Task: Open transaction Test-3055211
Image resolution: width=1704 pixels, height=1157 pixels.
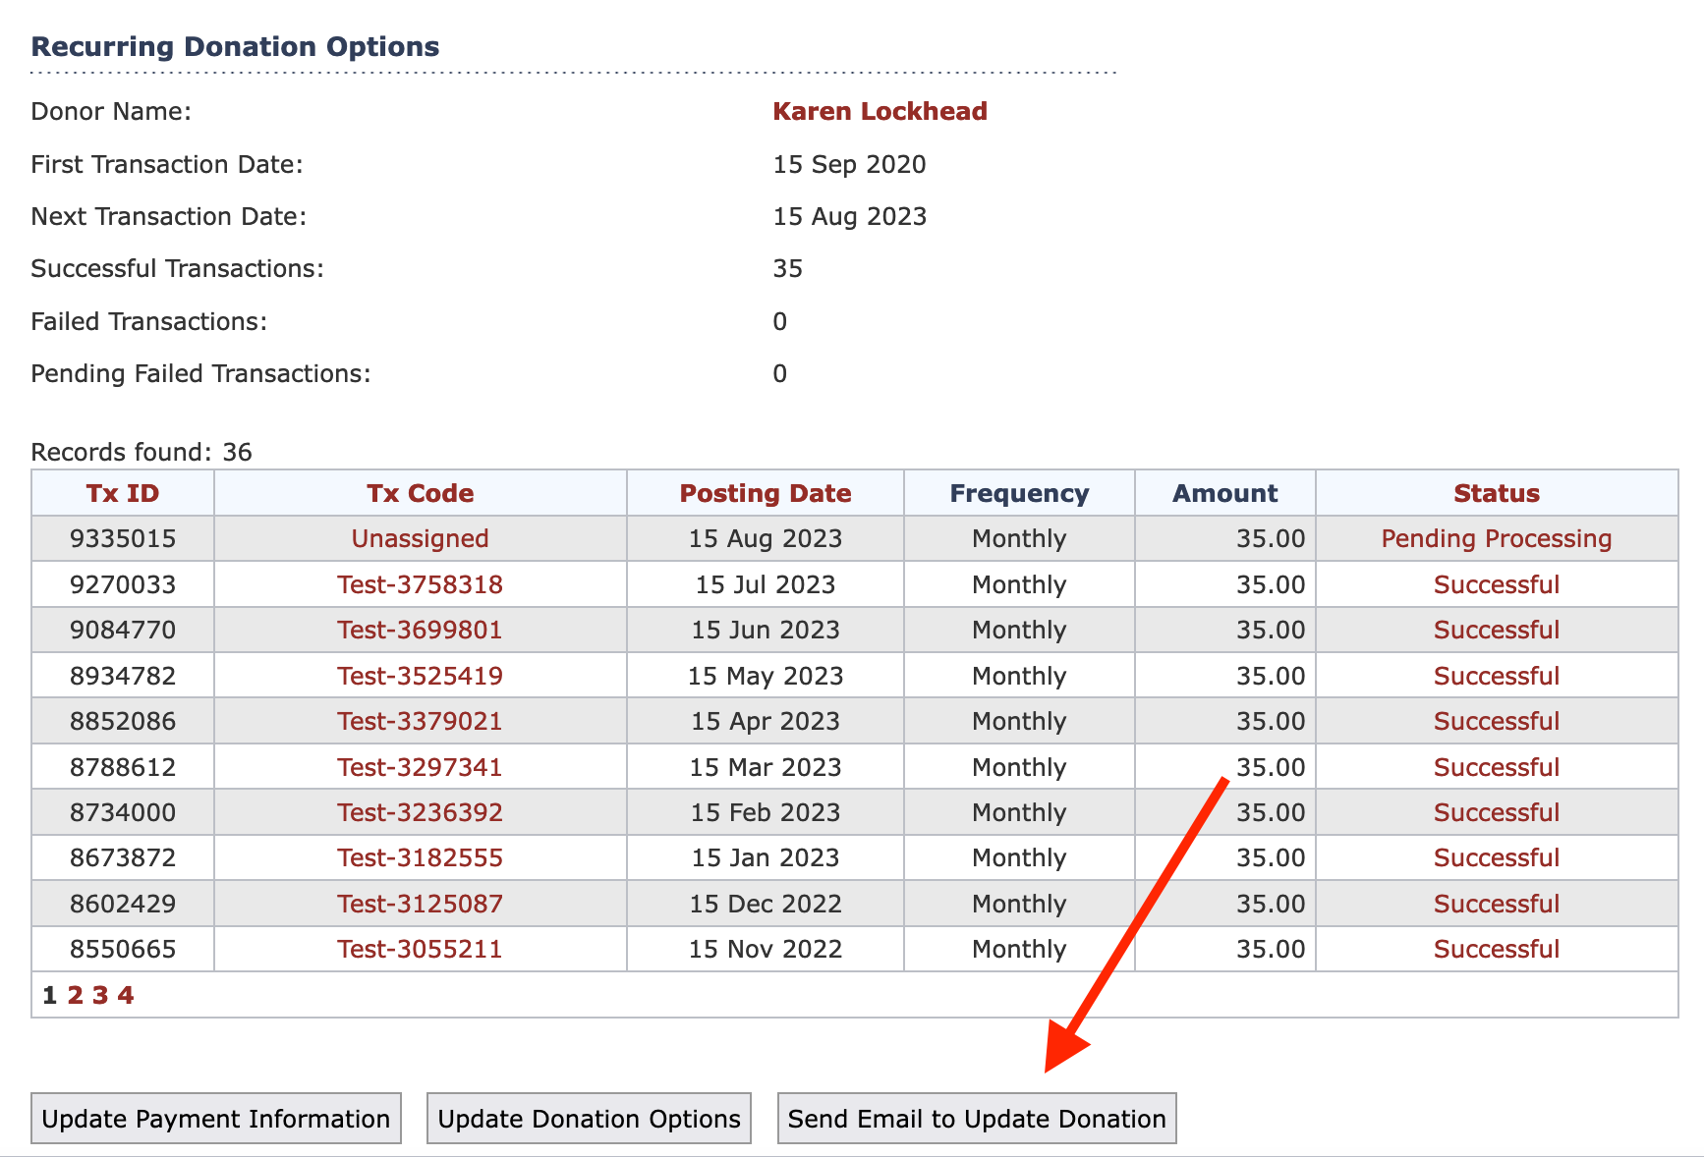Action: pyautogui.click(x=421, y=949)
